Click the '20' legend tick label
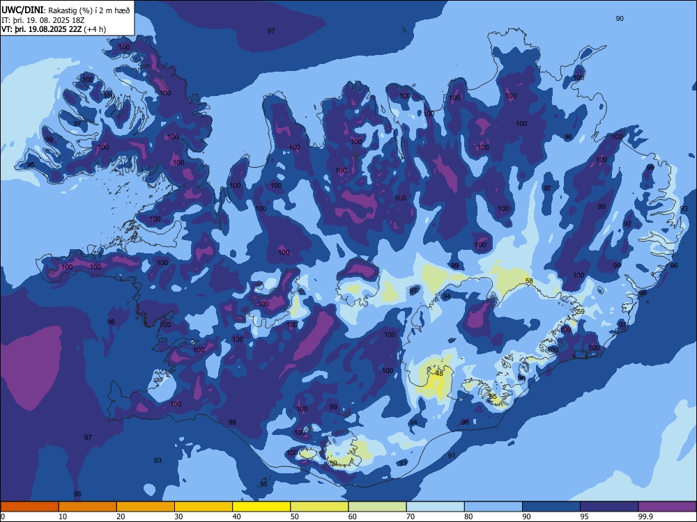 pyautogui.click(x=121, y=516)
